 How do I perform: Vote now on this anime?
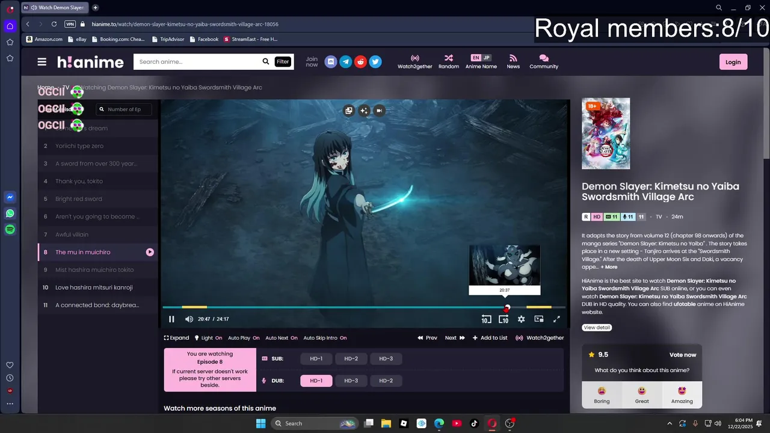[683, 355]
